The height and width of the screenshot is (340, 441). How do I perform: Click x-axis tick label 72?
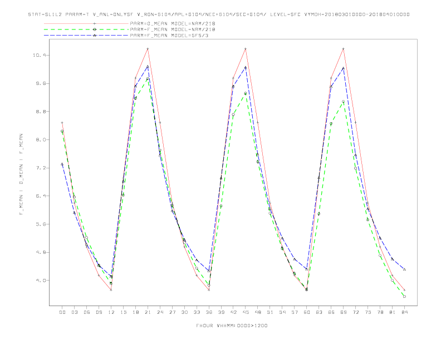(x=356, y=312)
